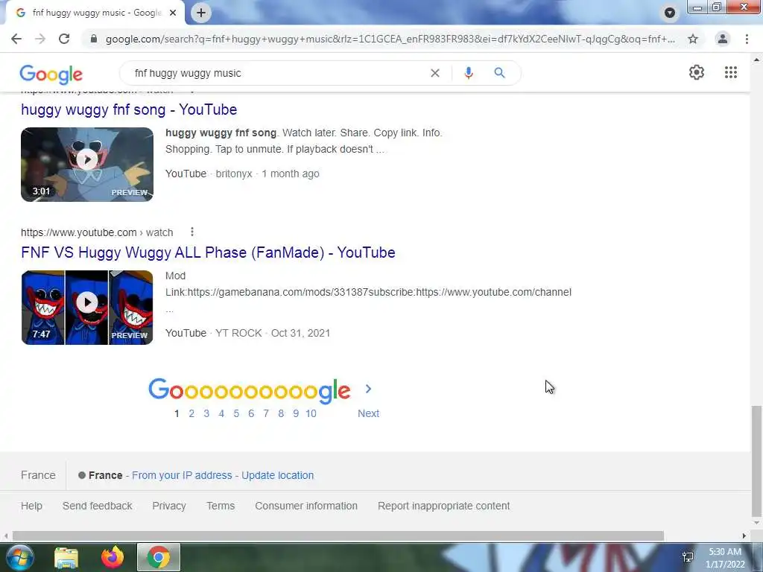Go to results page 6
Image resolution: width=763 pixels, height=572 pixels.
(x=251, y=413)
